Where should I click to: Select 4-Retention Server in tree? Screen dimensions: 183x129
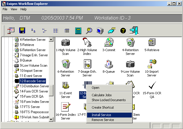point(32,40)
